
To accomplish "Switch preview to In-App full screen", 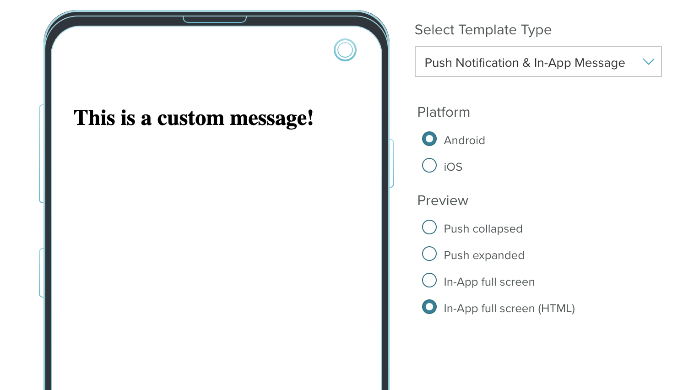I will (x=429, y=280).
